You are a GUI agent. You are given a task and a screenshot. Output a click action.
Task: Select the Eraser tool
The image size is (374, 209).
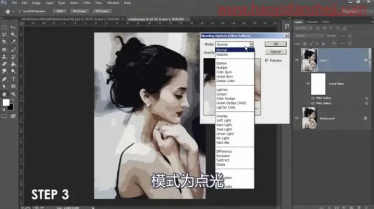tap(4, 64)
